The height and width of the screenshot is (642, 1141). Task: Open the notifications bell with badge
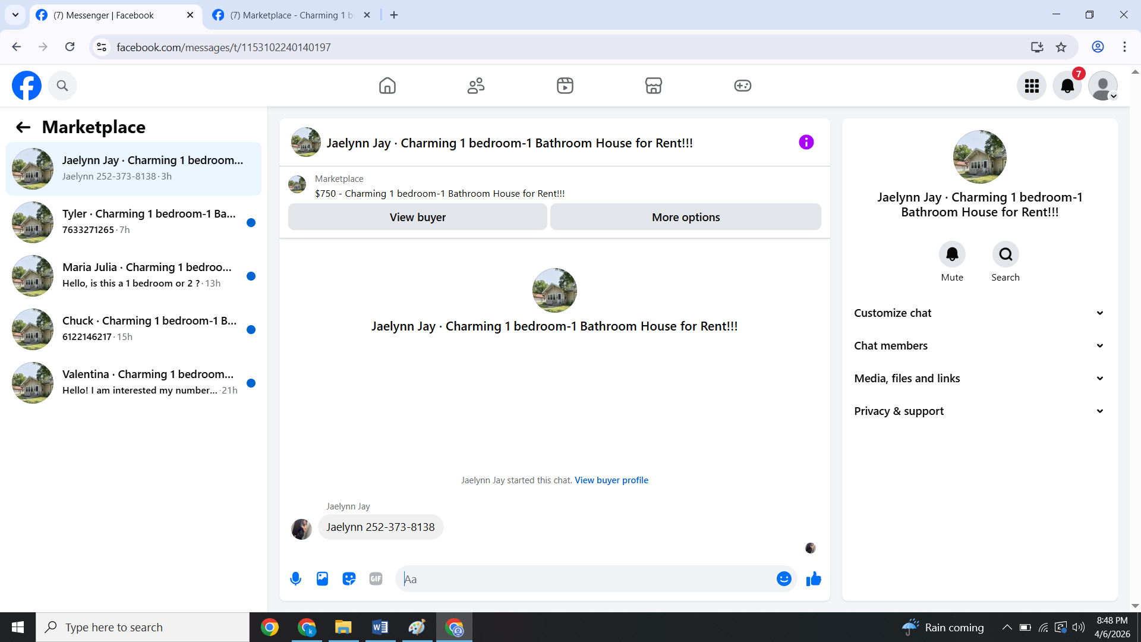tap(1067, 86)
